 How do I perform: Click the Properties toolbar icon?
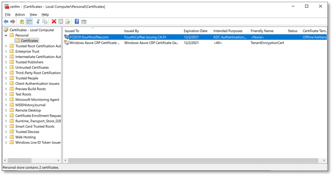pos(61,21)
